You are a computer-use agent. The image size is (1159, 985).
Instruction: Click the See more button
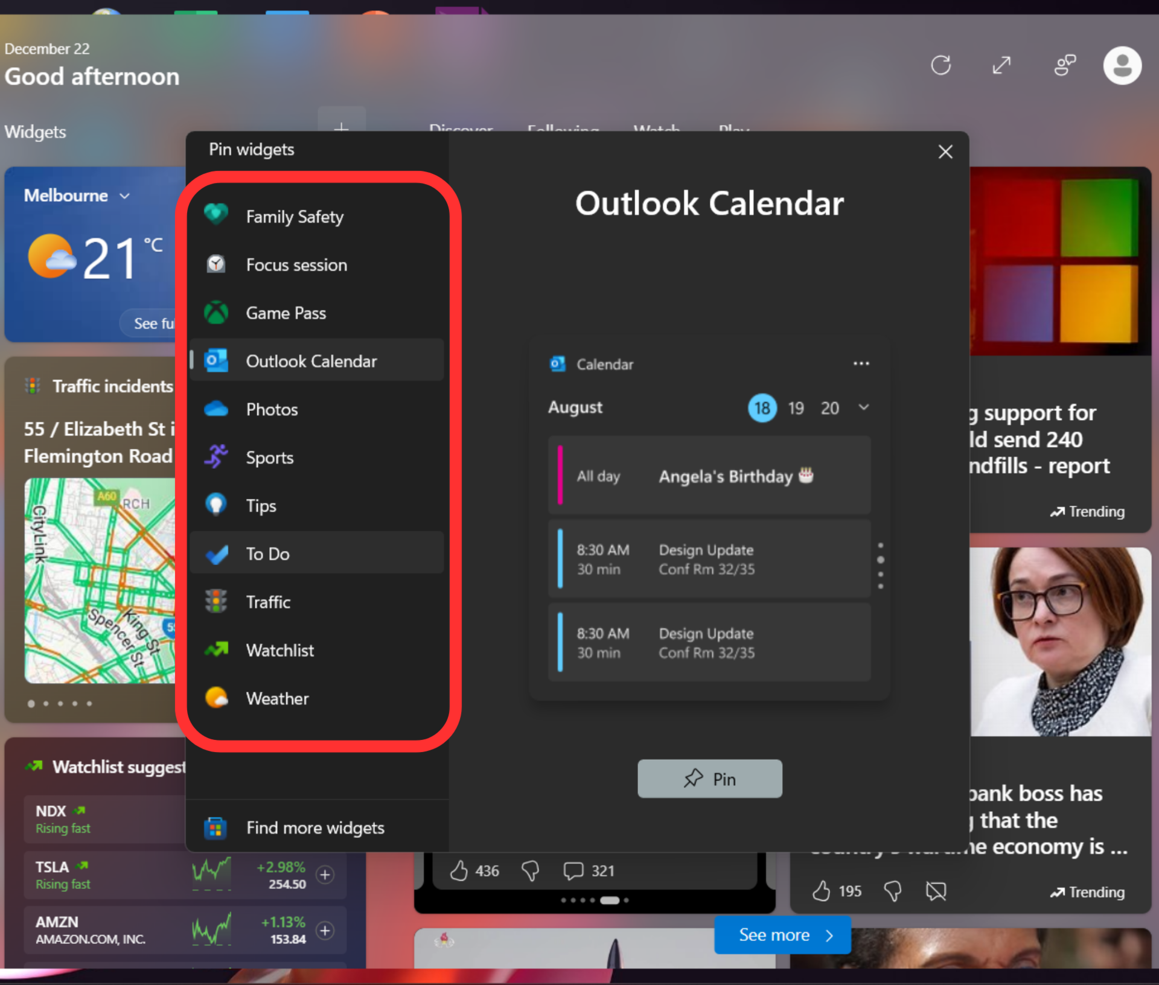782,935
